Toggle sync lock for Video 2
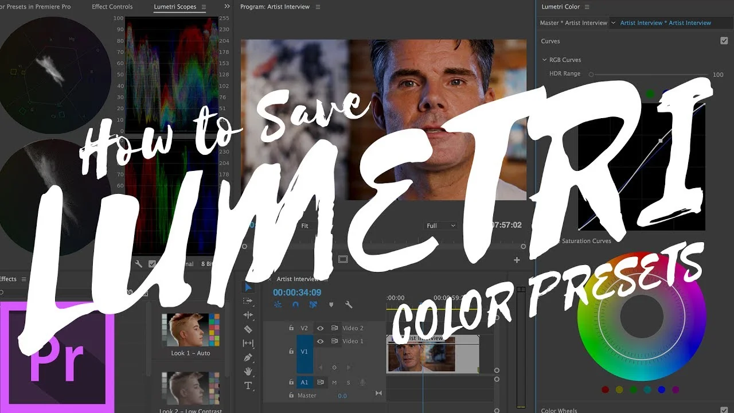The image size is (734, 413). click(x=334, y=328)
